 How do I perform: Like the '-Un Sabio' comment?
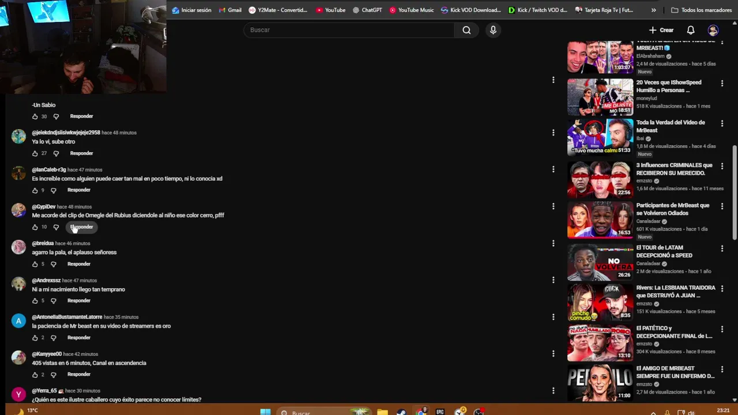[x=35, y=116]
